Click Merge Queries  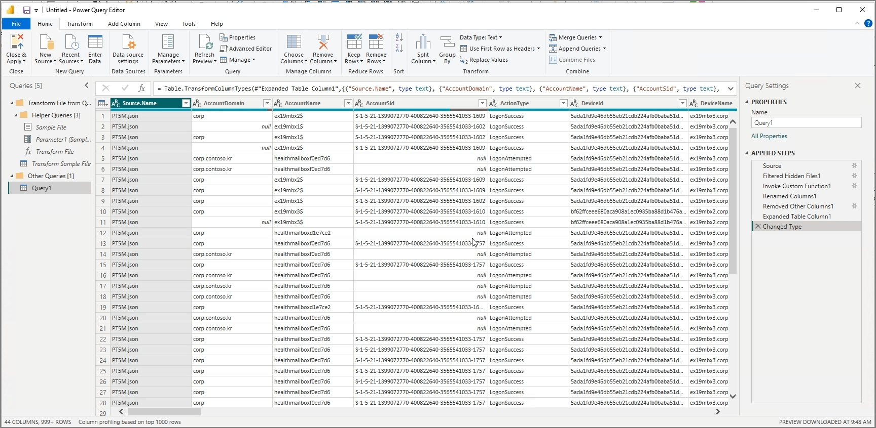tap(575, 37)
